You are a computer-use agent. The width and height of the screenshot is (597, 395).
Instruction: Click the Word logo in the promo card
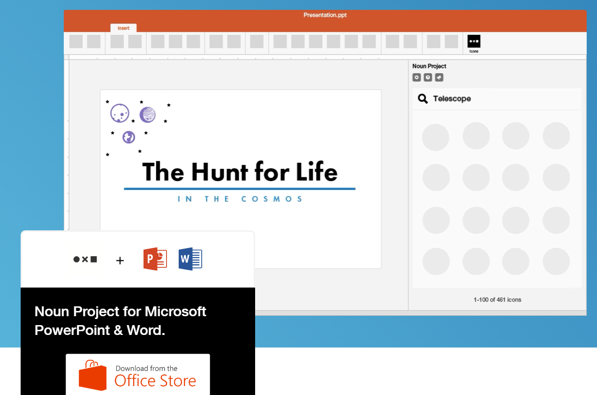(190, 259)
